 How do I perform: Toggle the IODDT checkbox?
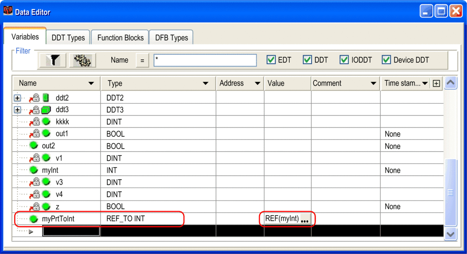click(x=344, y=60)
